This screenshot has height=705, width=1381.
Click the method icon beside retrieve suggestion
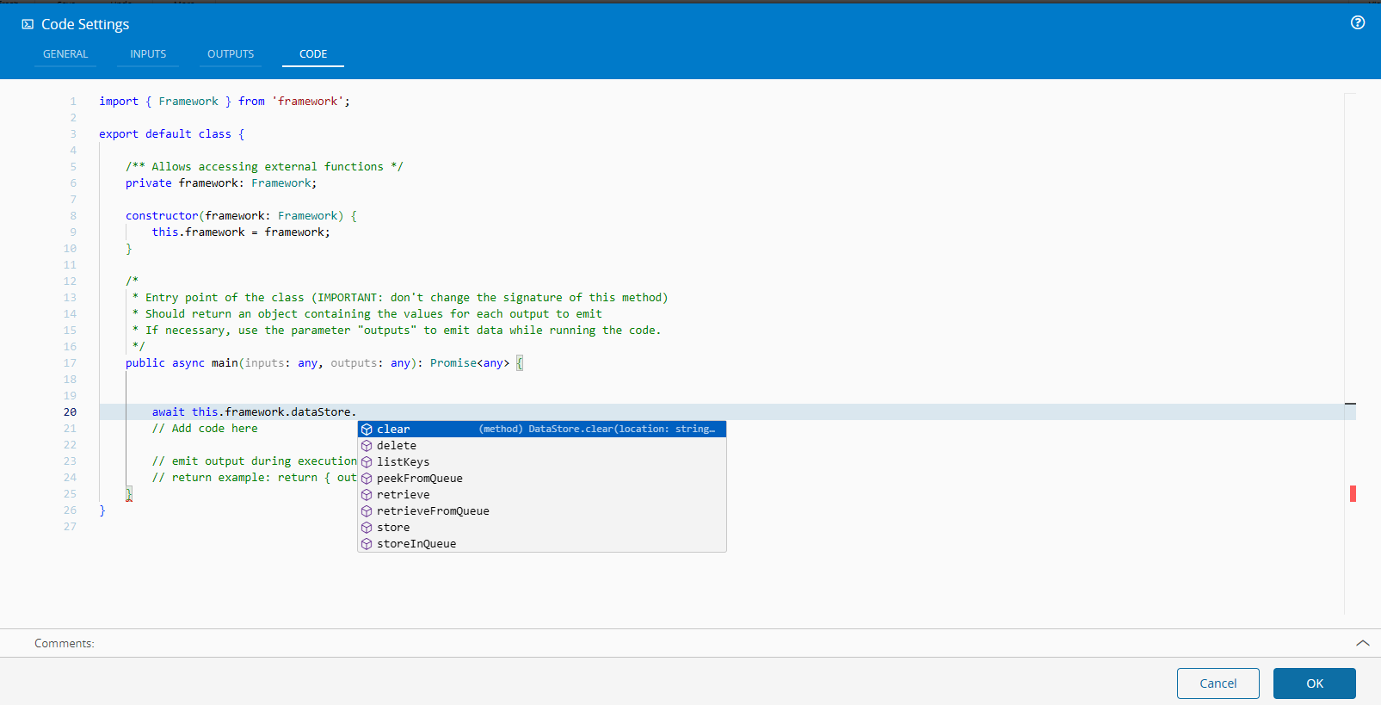tap(367, 495)
